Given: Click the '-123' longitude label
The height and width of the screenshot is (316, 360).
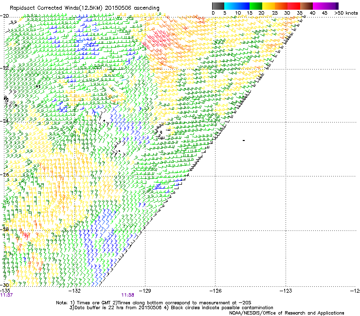Looking at the screenshot, I should (x=286, y=291).
